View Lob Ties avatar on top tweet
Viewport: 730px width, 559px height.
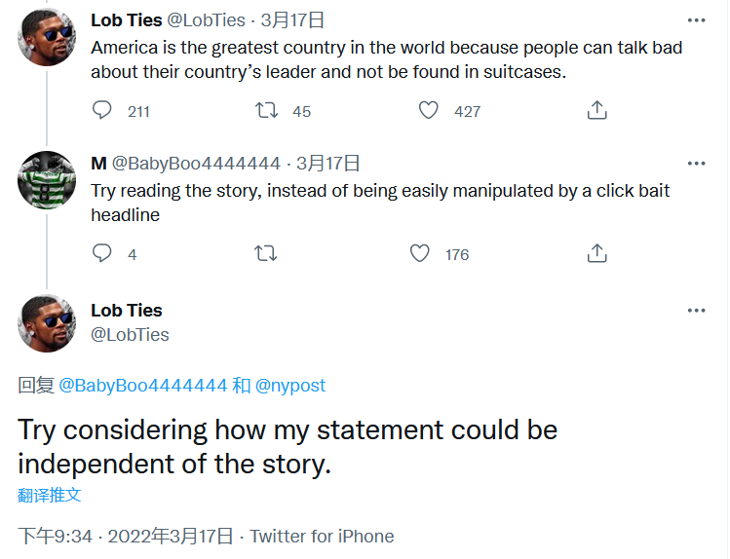point(47,37)
